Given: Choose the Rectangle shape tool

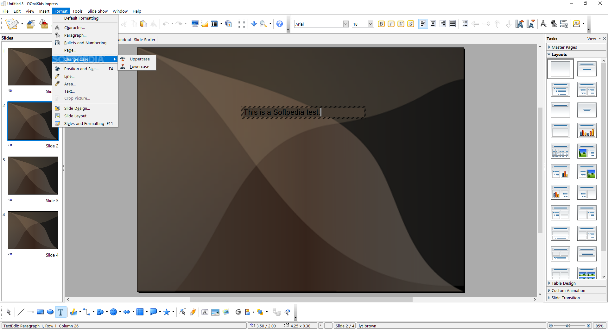Looking at the screenshot, I should point(40,312).
